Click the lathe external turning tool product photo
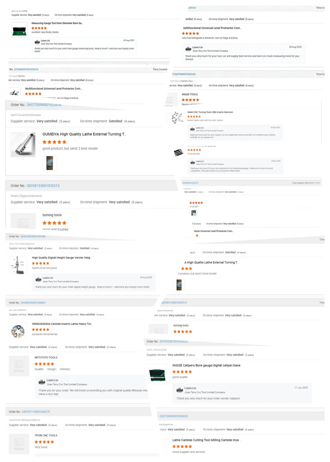 23,144
